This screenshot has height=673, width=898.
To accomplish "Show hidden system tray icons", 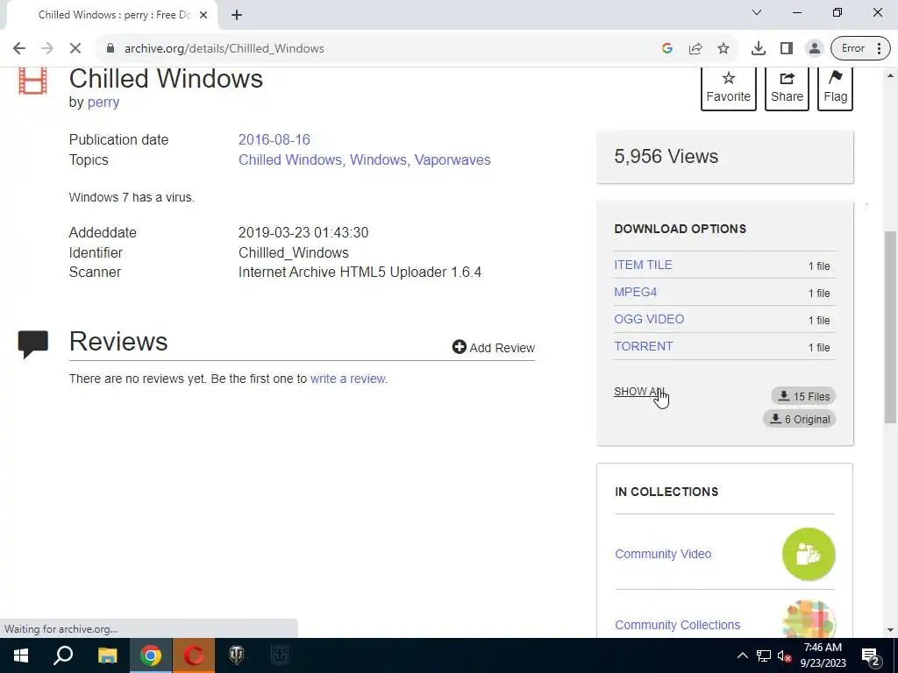I will 742,655.
